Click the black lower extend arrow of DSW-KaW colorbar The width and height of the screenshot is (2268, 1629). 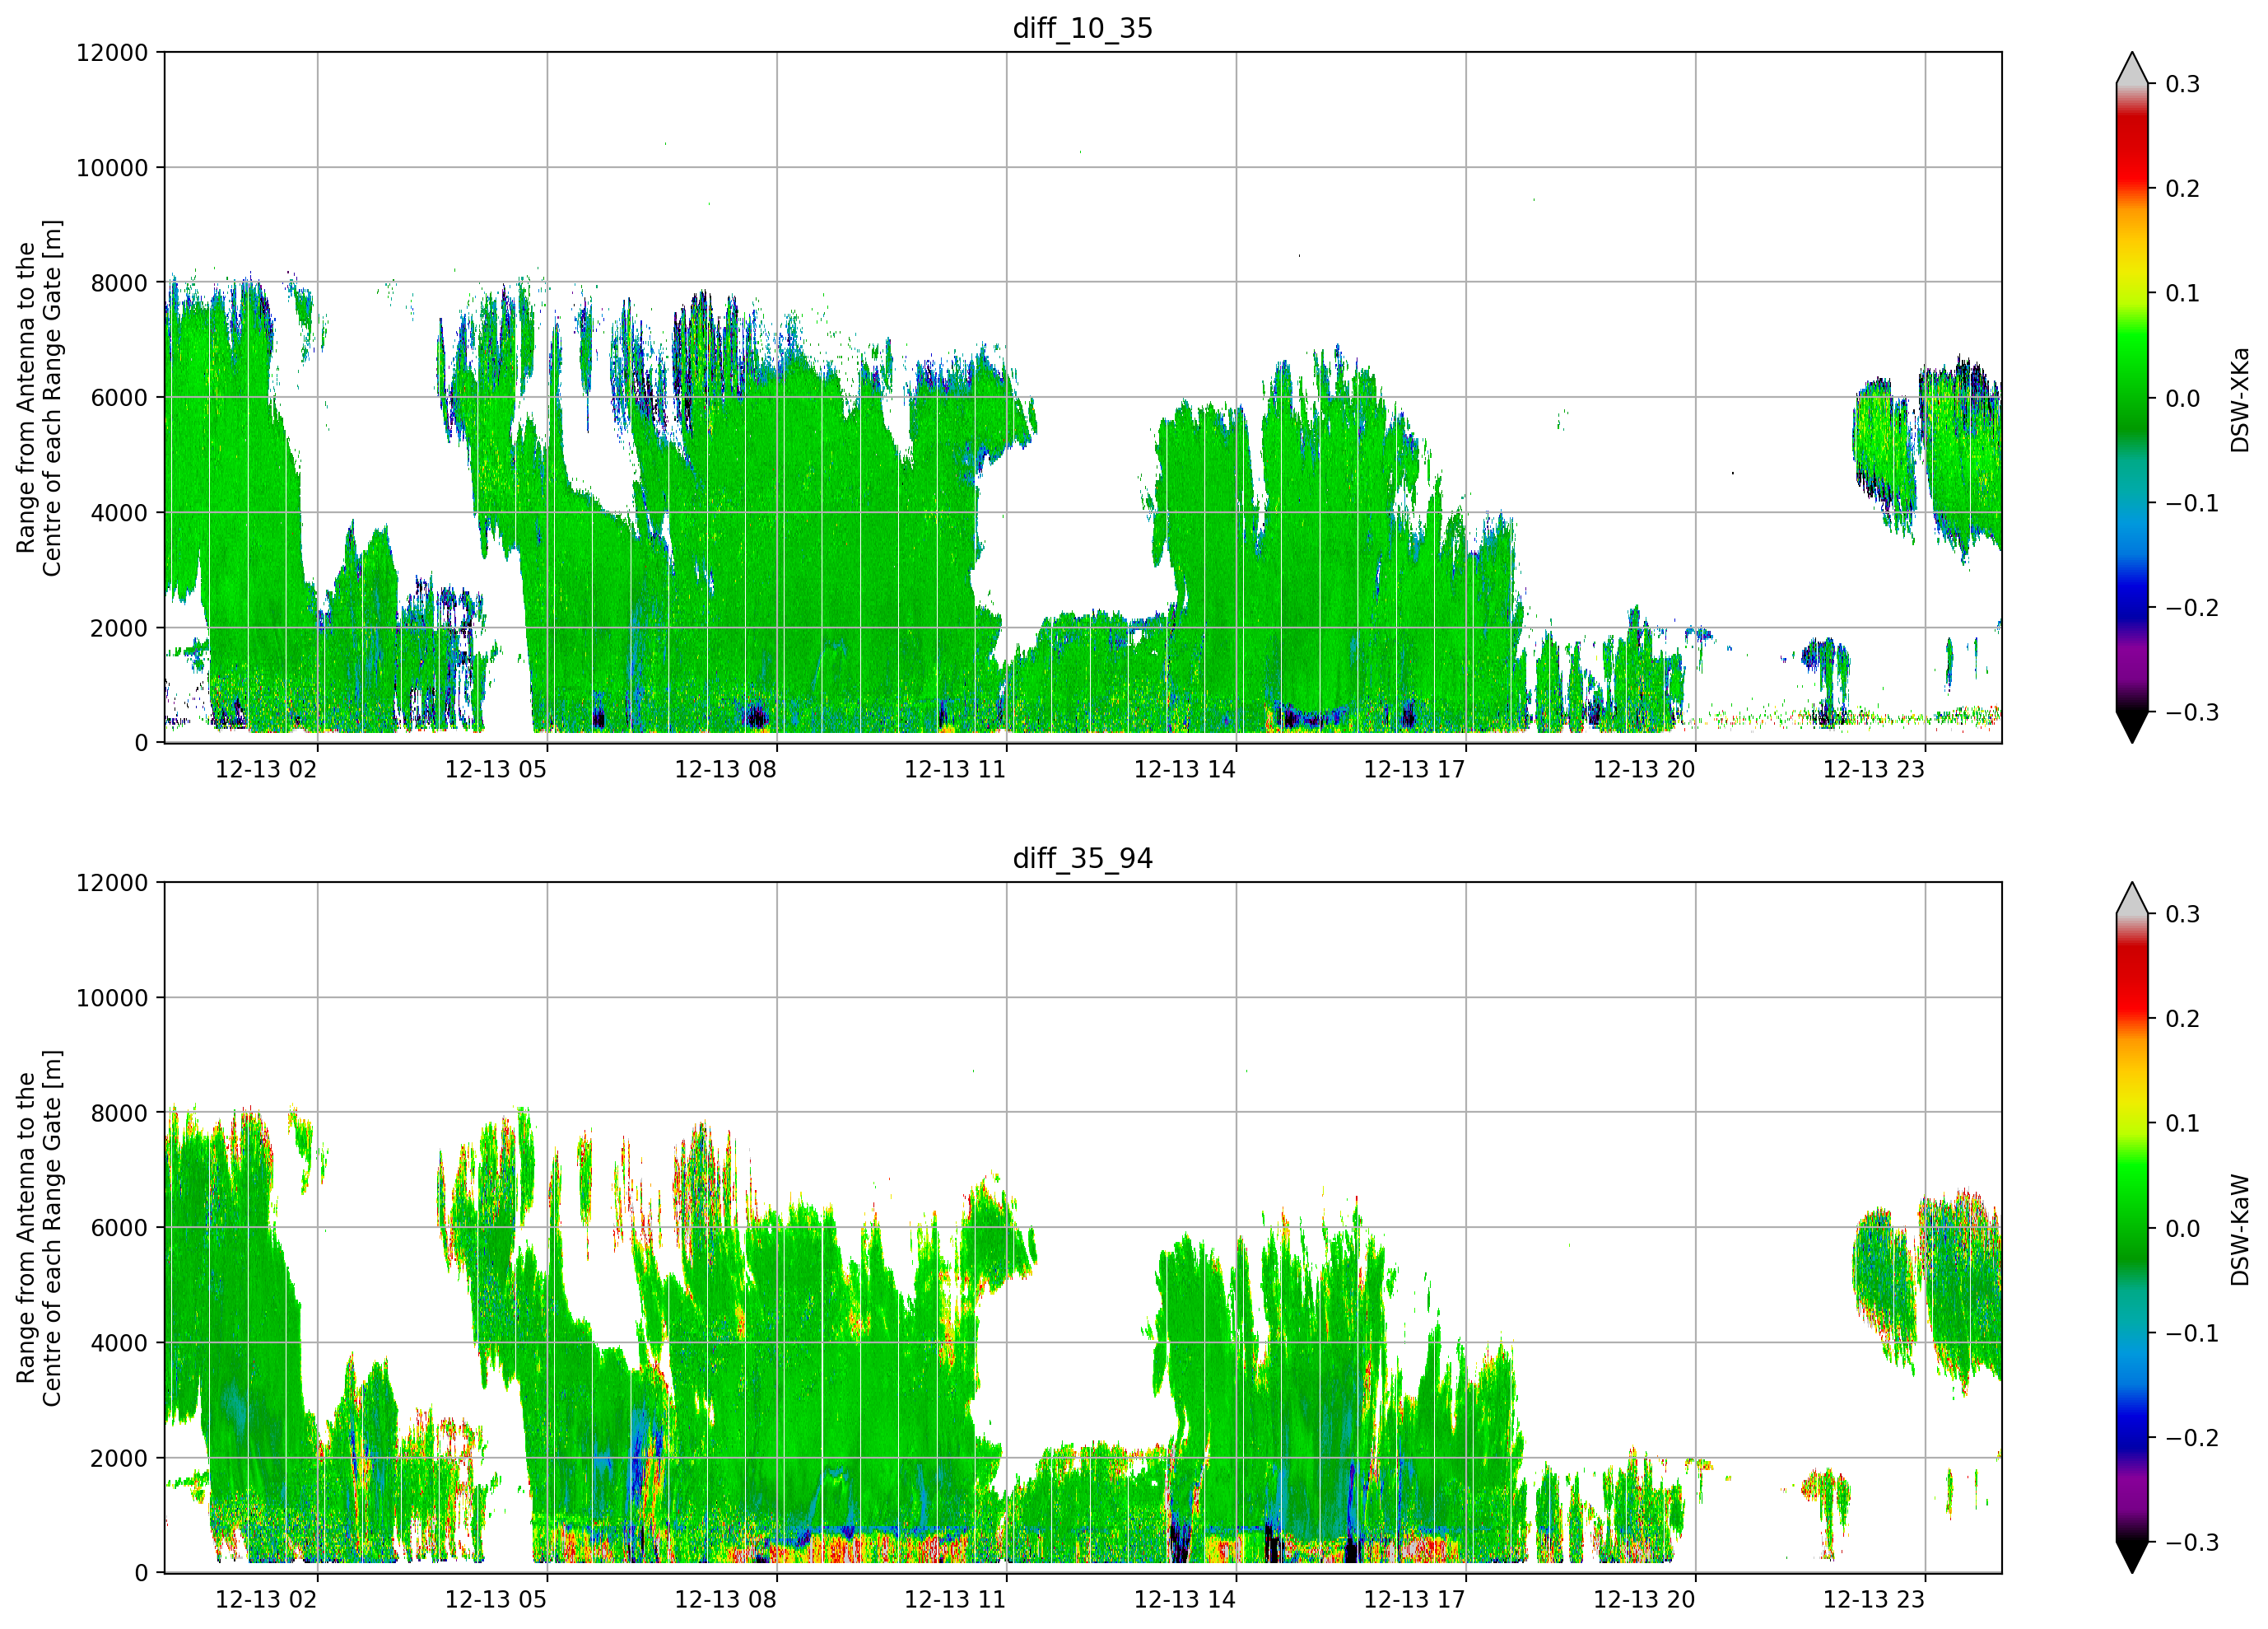pos(2132,1557)
